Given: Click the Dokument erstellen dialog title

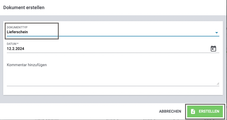Looking at the screenshot, I should point(24,8).
